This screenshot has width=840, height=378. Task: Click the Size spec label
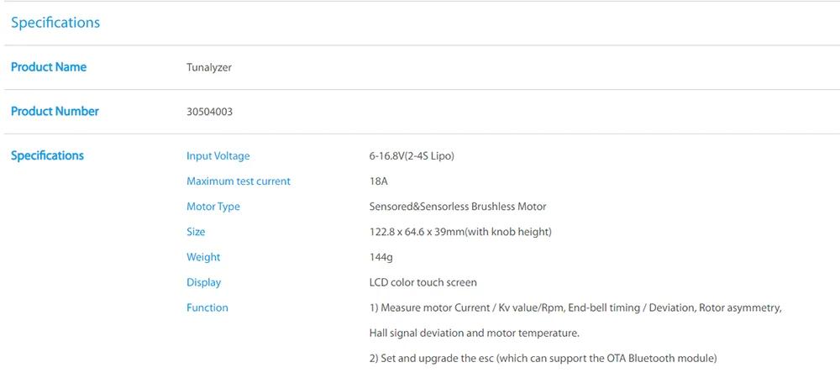pyautogui.click(x=196, y=232)
